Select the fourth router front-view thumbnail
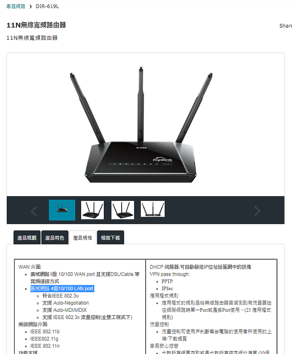 click(152, 209)
